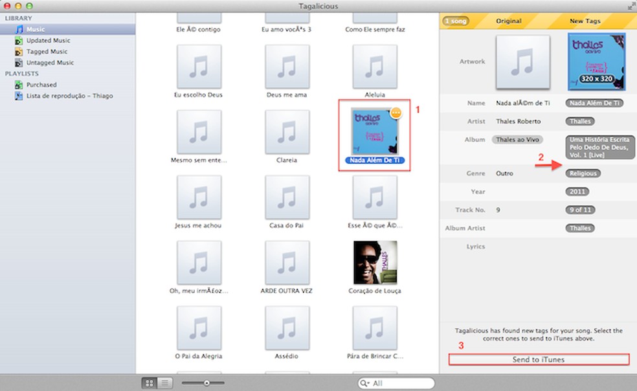637x391 pixels.
Task: Open the Purchased playlist
Action: 41,85
